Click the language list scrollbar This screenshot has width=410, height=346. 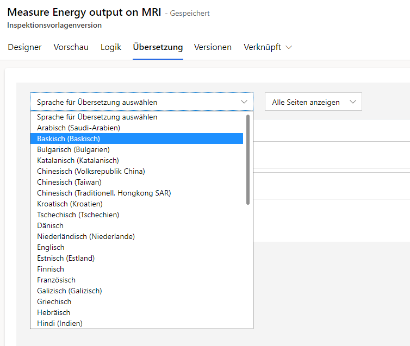click(248, 160)
